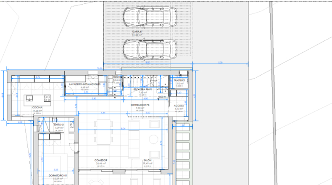Click the 5.30 dimension below lavadero
Viewport: 332px width, 185px height.
click(94, 98)
